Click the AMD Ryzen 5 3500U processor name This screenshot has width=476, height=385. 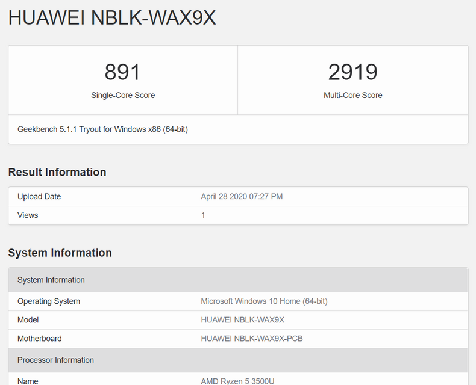[x=238, y=381]
